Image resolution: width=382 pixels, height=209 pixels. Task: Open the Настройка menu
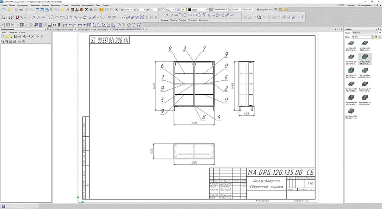click(x=75, y=6)
